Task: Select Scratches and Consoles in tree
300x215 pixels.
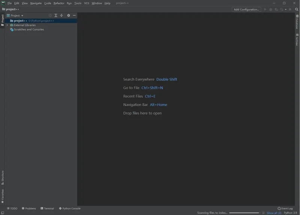Action: click(28, 29)
